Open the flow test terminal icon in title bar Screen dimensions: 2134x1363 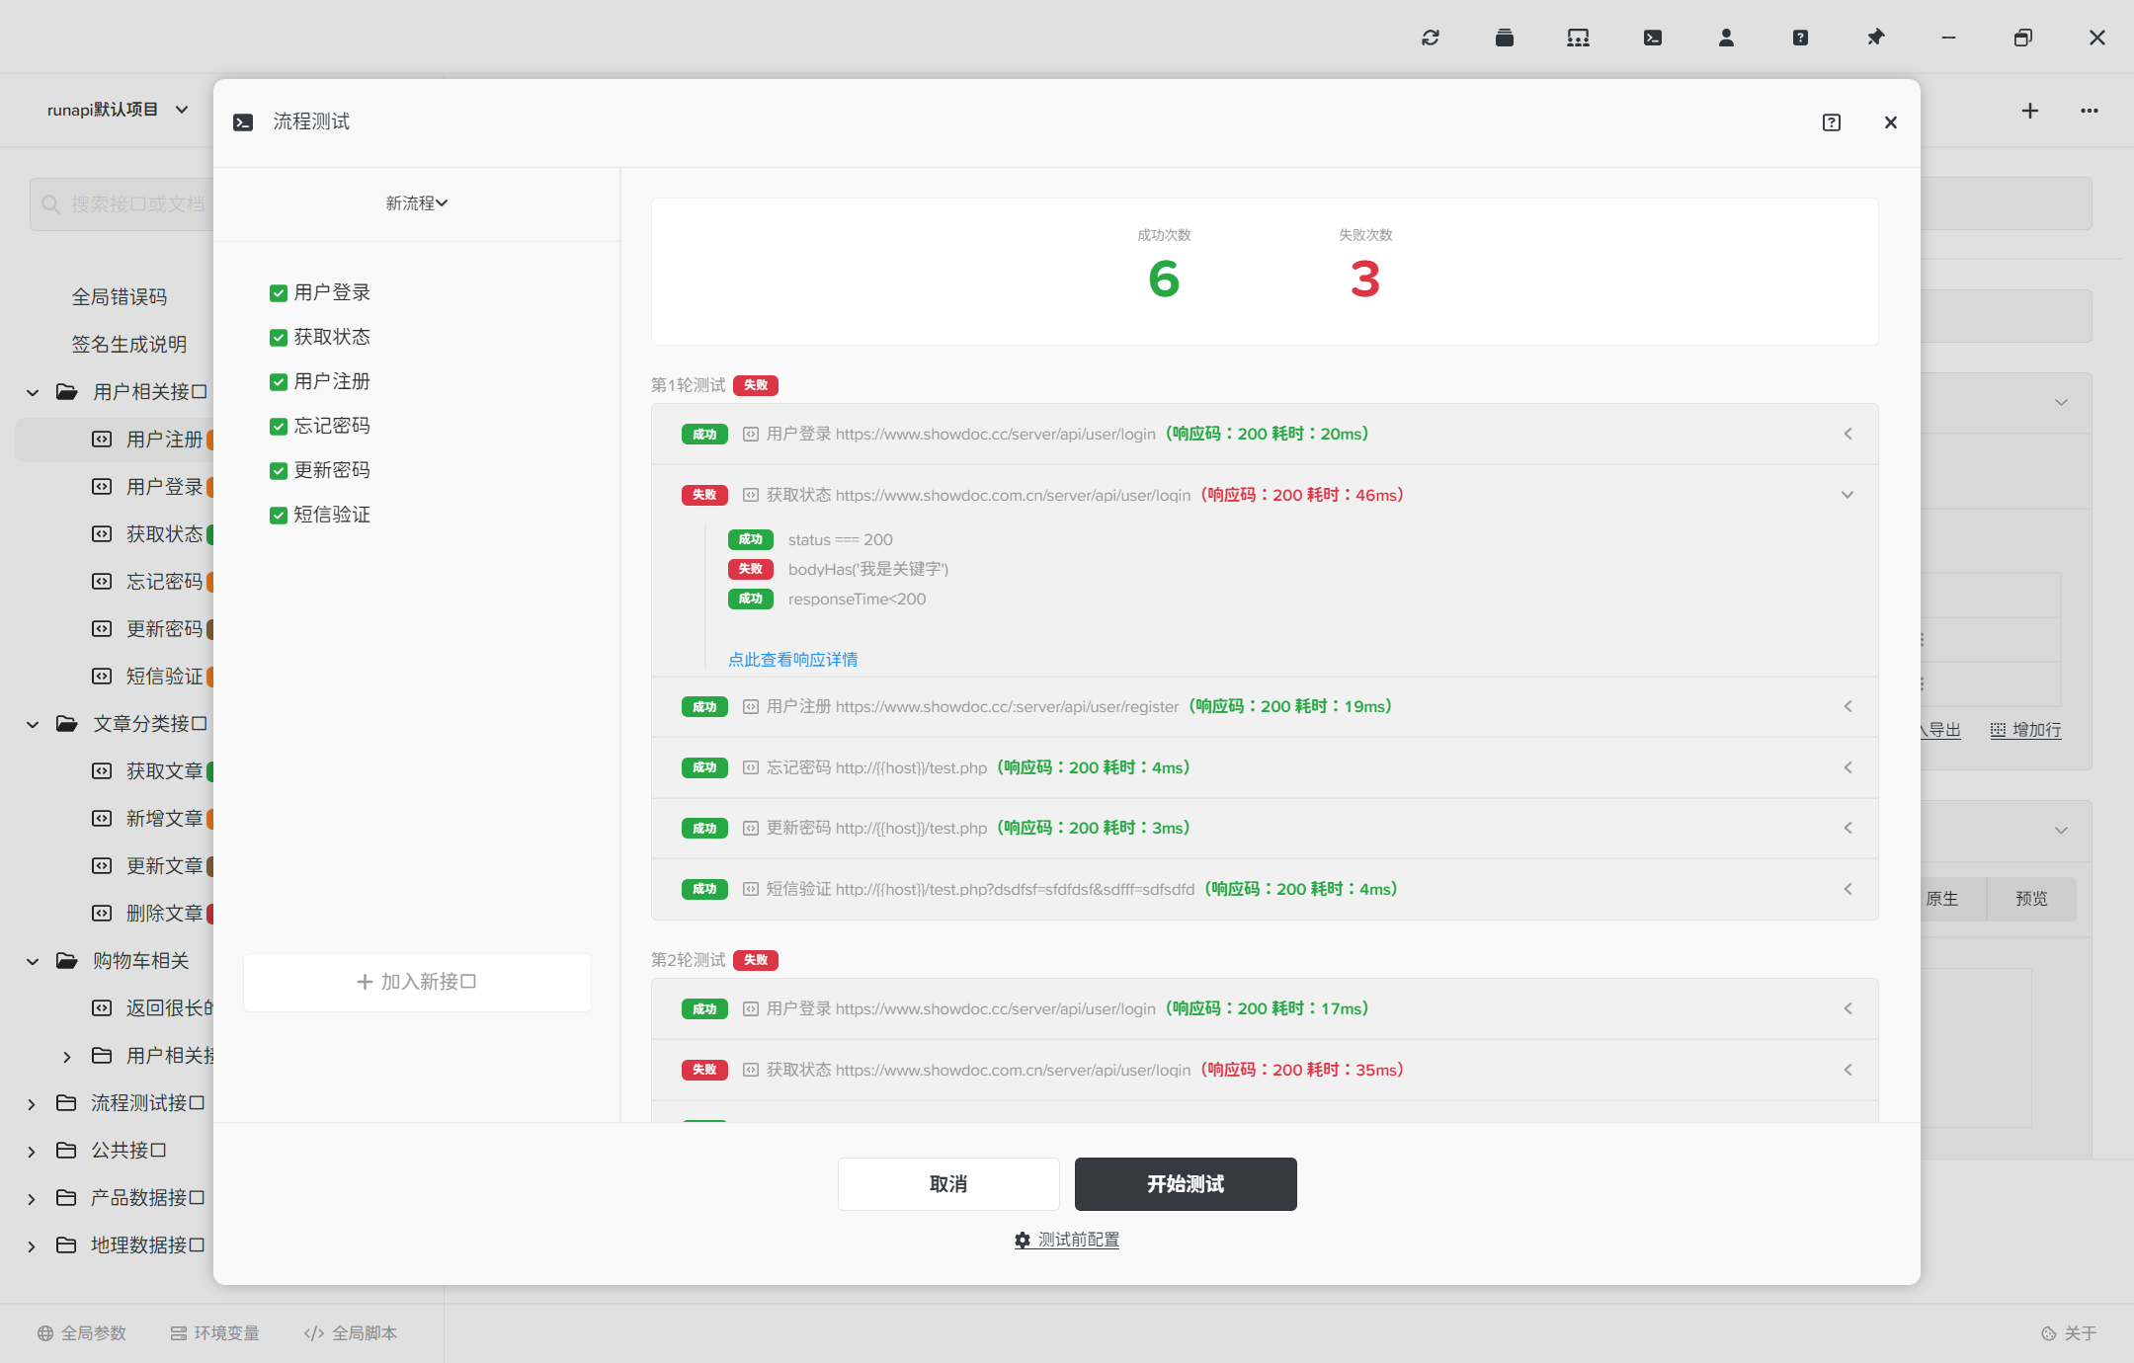(x=1652, y=37)
